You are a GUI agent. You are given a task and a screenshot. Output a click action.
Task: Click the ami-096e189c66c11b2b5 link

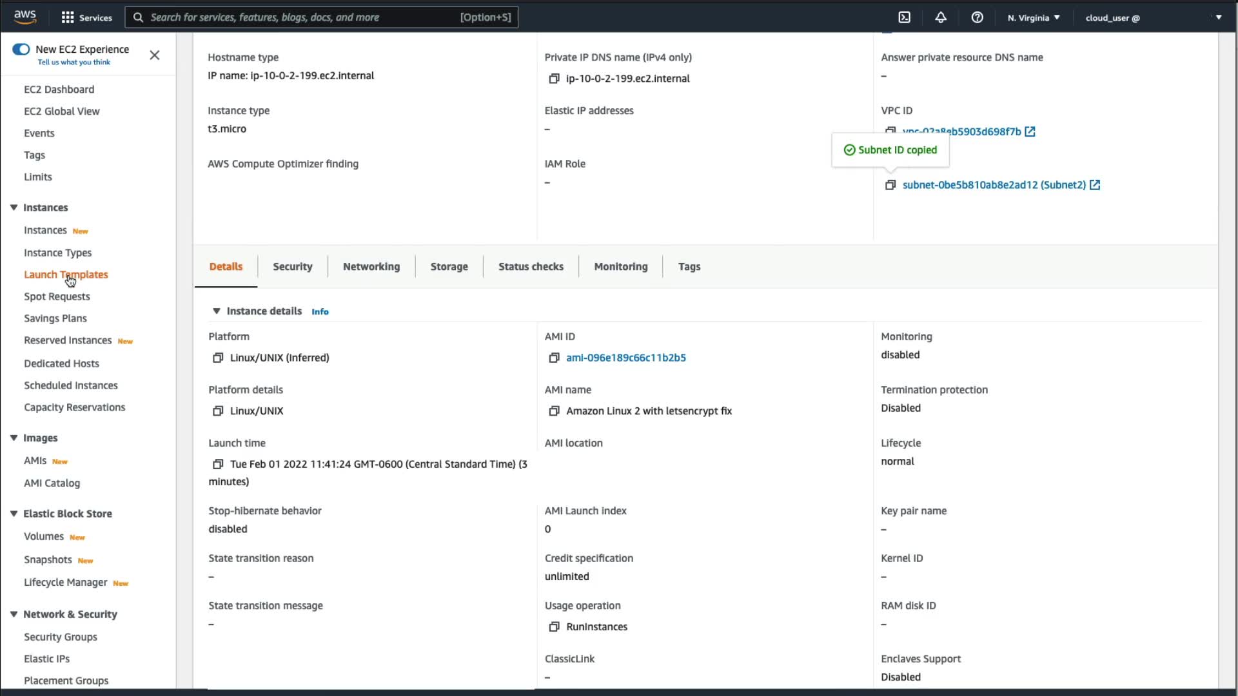(625, 358)
